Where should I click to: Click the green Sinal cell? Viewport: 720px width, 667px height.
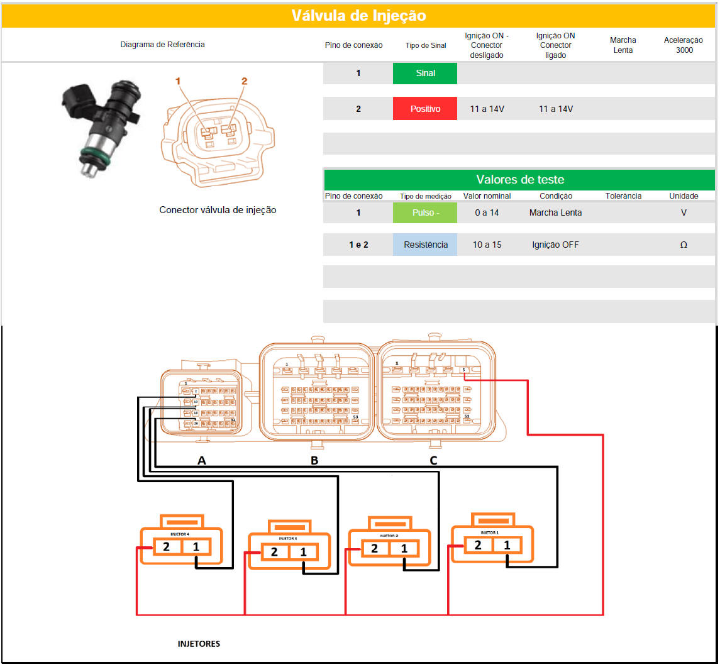tap(425, 73)
